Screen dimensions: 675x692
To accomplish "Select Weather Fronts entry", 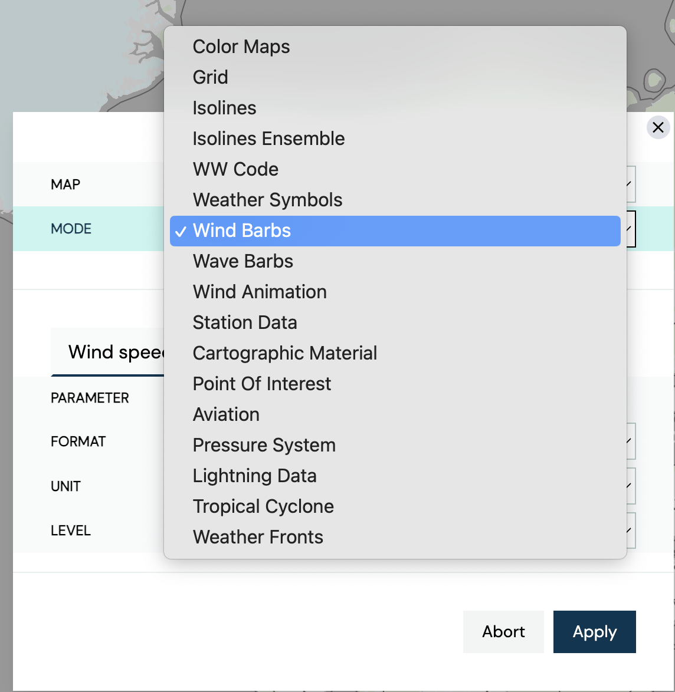I will click(x=258, y=537).
